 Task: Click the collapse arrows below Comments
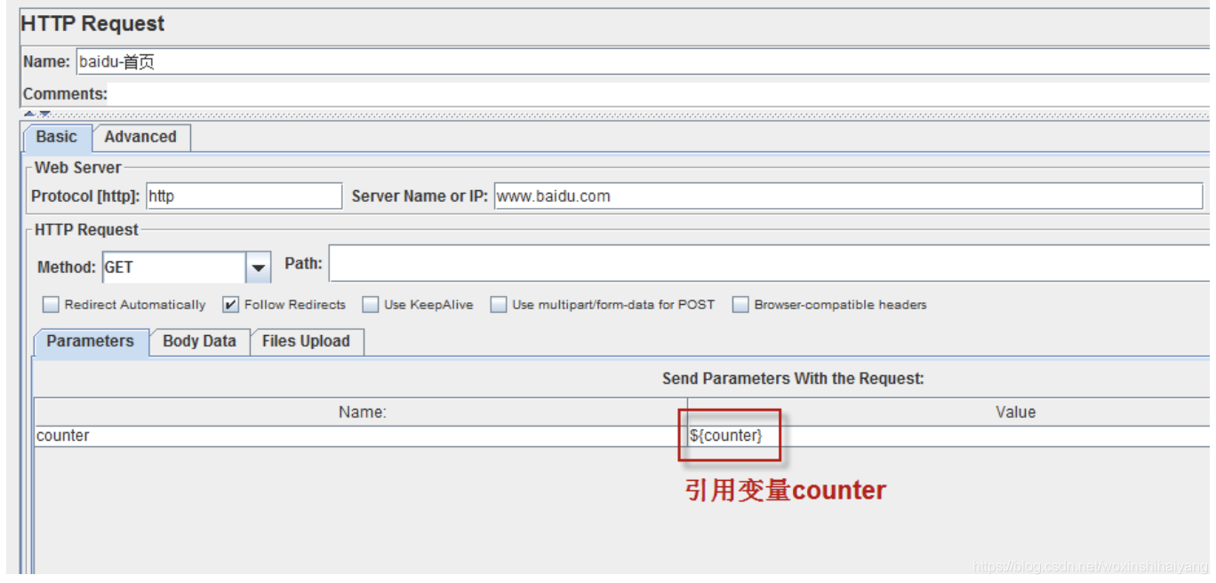pos(36,114)
